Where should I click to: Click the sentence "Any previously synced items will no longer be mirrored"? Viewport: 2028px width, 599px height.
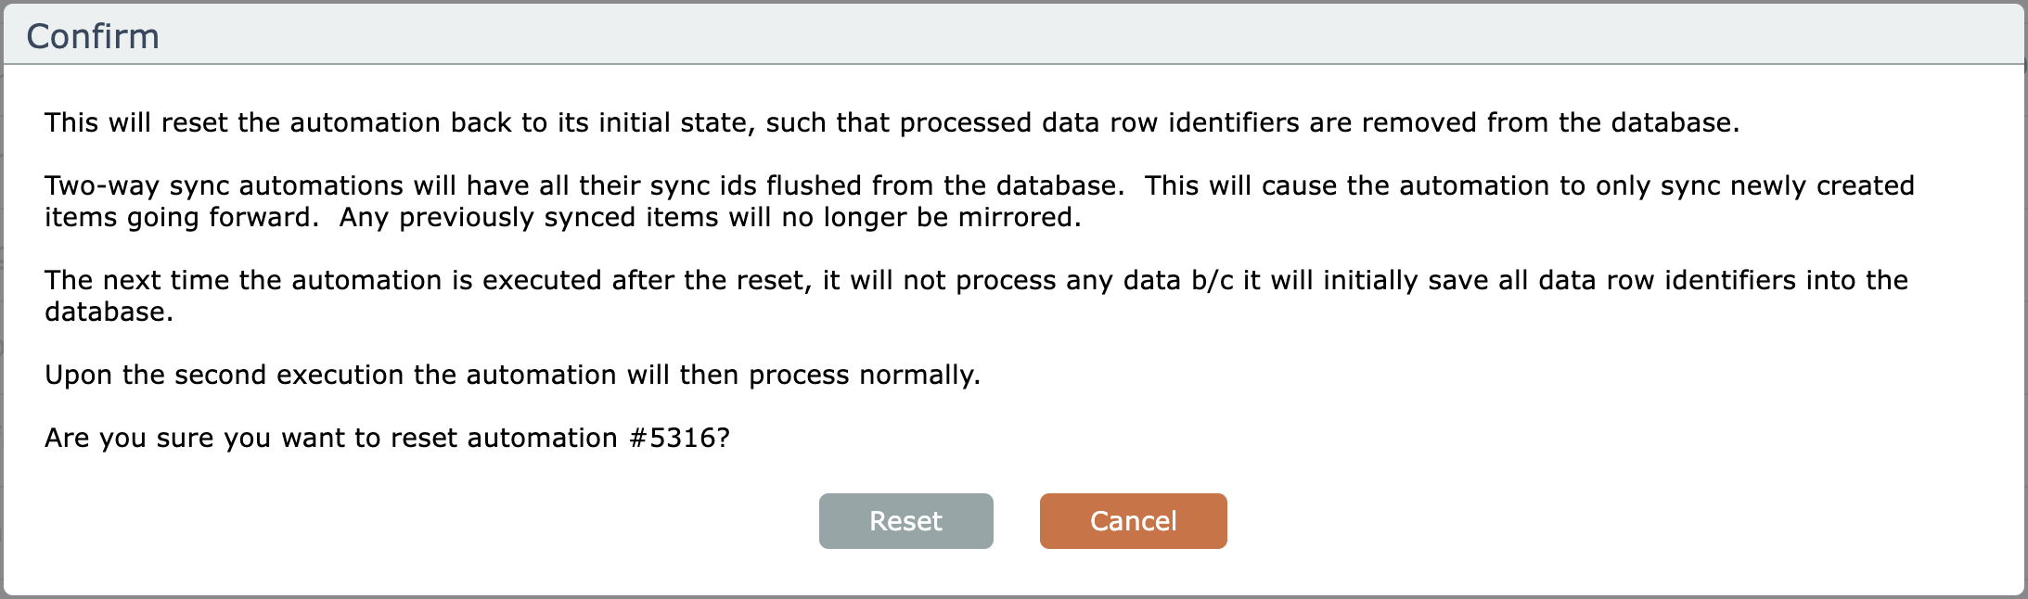(x=710, y=217)
